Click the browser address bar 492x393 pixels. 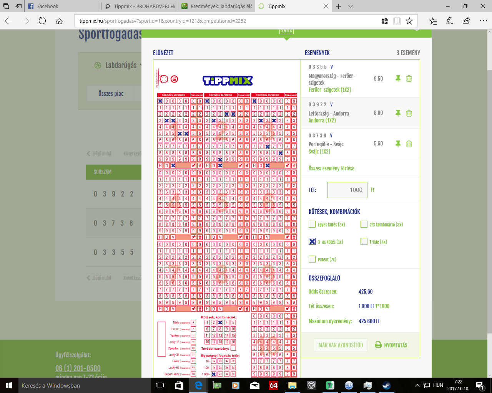coord(227,21)
